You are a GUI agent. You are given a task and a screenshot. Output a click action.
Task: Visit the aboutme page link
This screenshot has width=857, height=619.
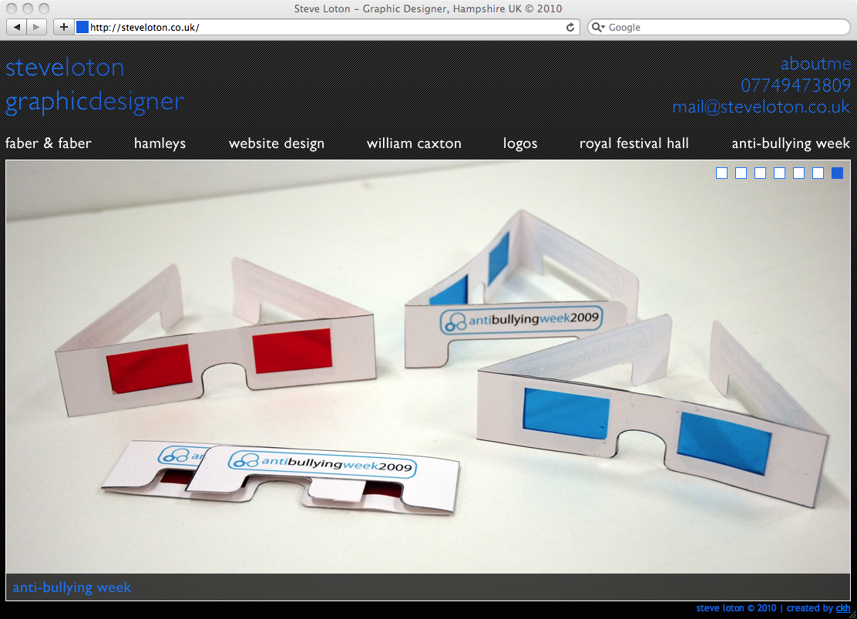[x=815, y=64]
